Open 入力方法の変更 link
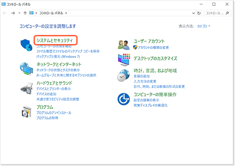This screenshot has height=168, width=235. pos(145,81)
